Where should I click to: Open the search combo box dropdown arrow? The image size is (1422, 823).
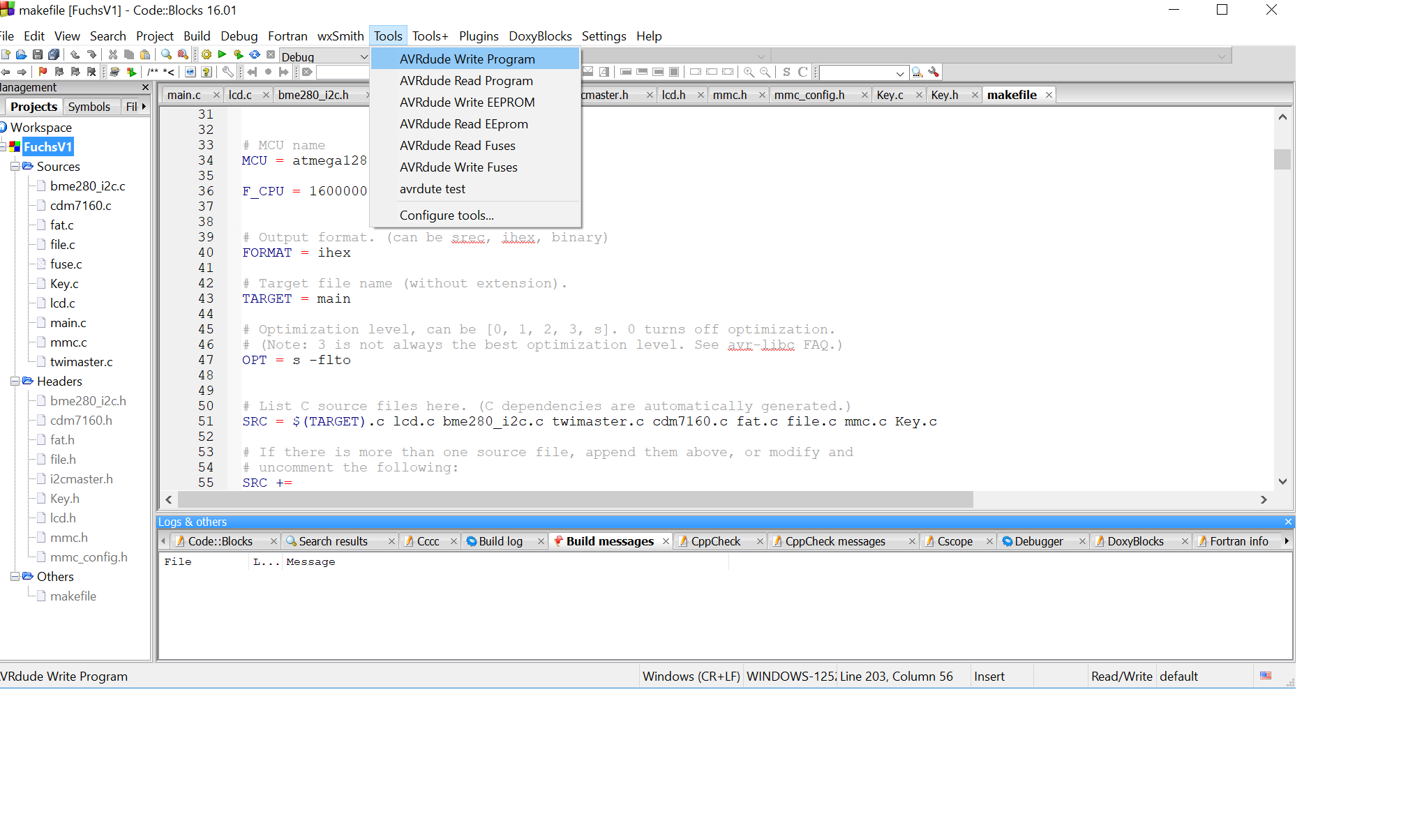coord(899,73)
